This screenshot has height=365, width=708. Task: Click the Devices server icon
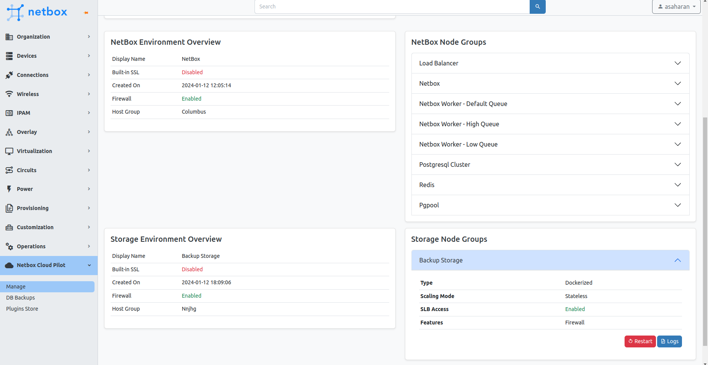pyautogui.click(x=9, y=56)
